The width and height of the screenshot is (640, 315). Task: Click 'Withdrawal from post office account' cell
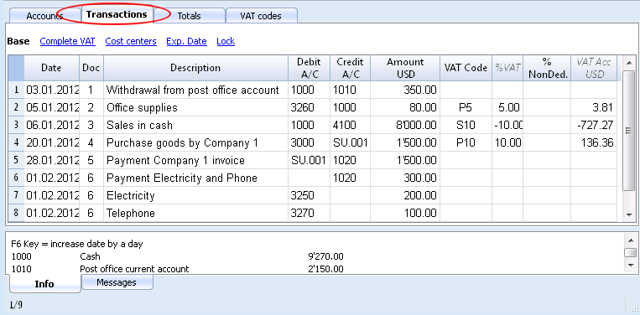[x=196, y=90]
